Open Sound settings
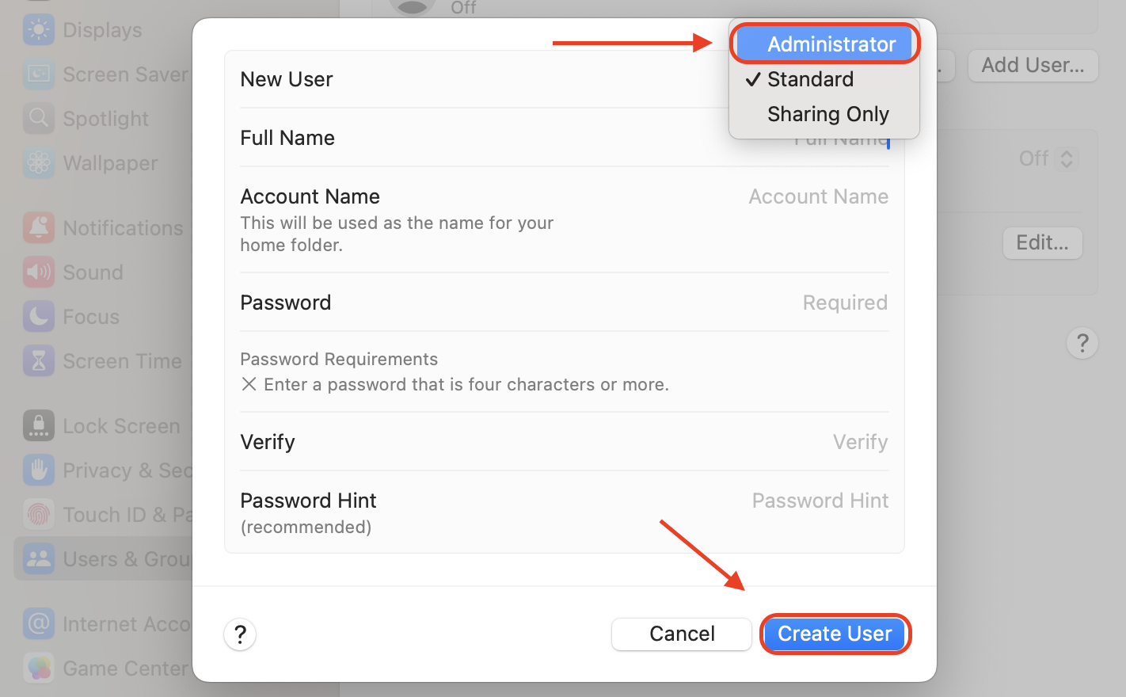The image size is (1126, 697). 93,272
